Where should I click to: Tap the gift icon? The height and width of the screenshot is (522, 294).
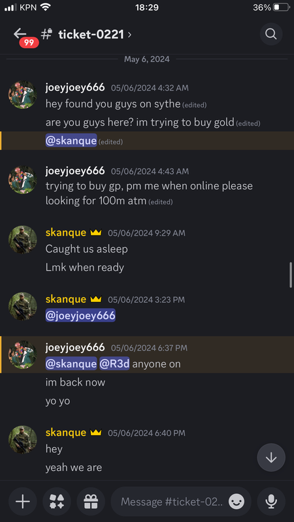(x=91, y=501)
